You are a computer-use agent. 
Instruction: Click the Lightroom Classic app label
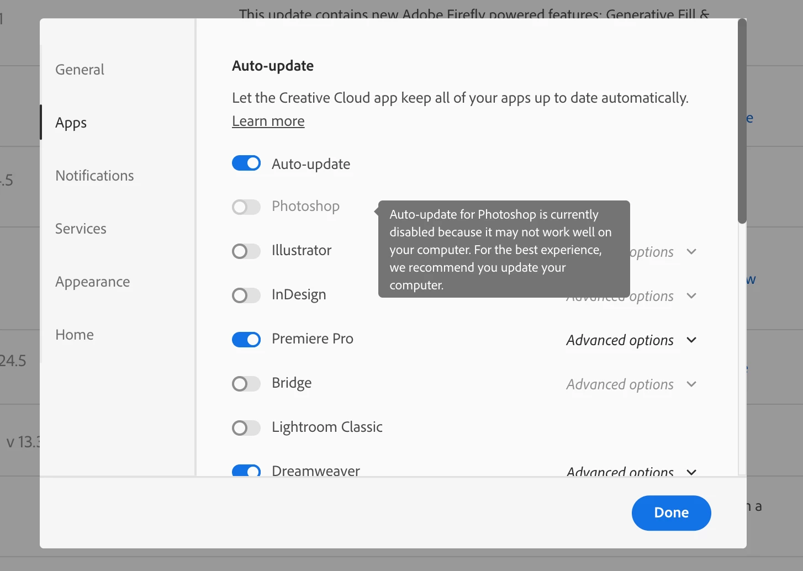[x=327, y=427]
